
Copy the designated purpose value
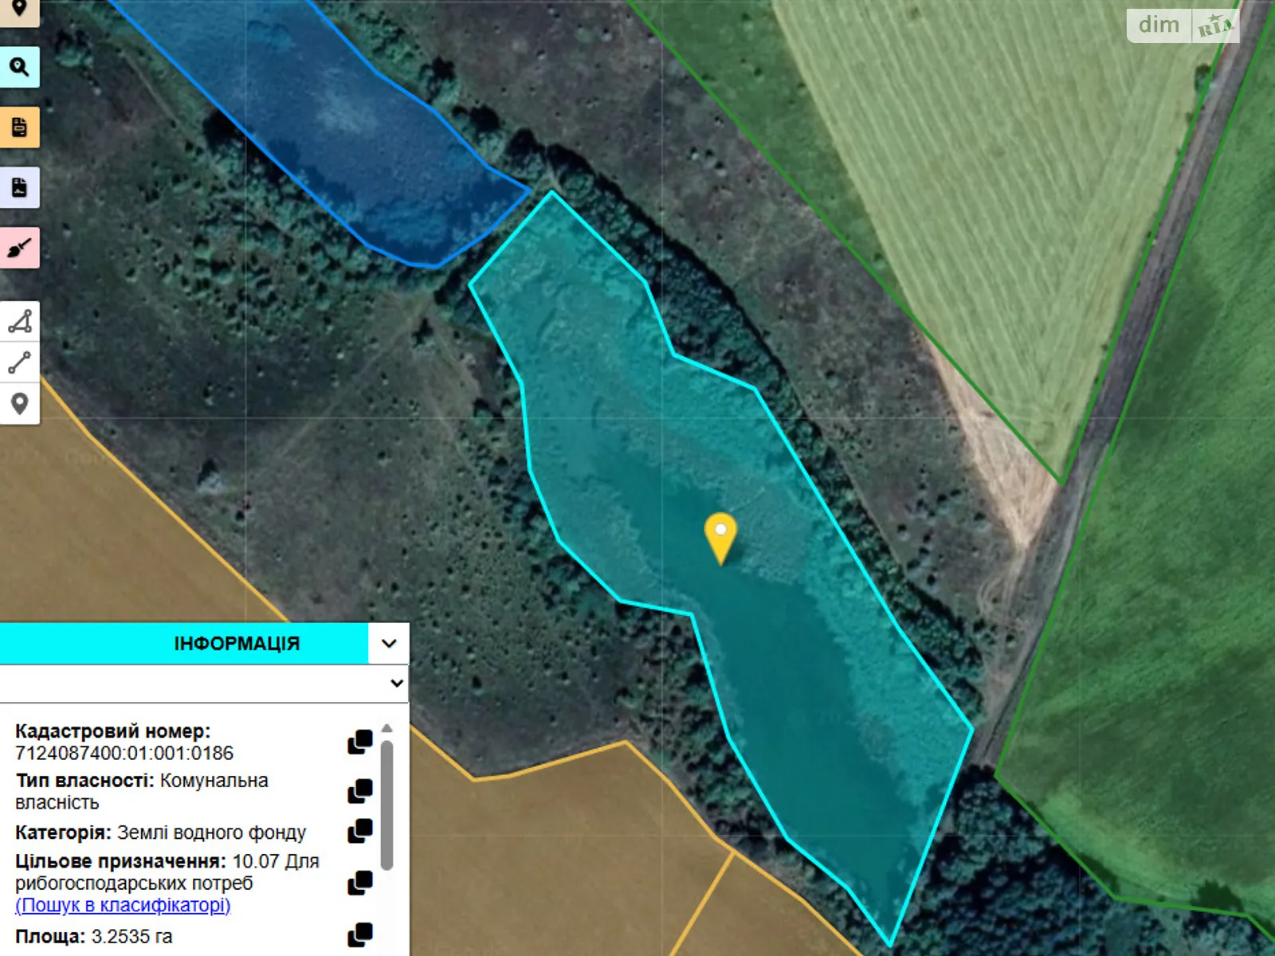360,883
